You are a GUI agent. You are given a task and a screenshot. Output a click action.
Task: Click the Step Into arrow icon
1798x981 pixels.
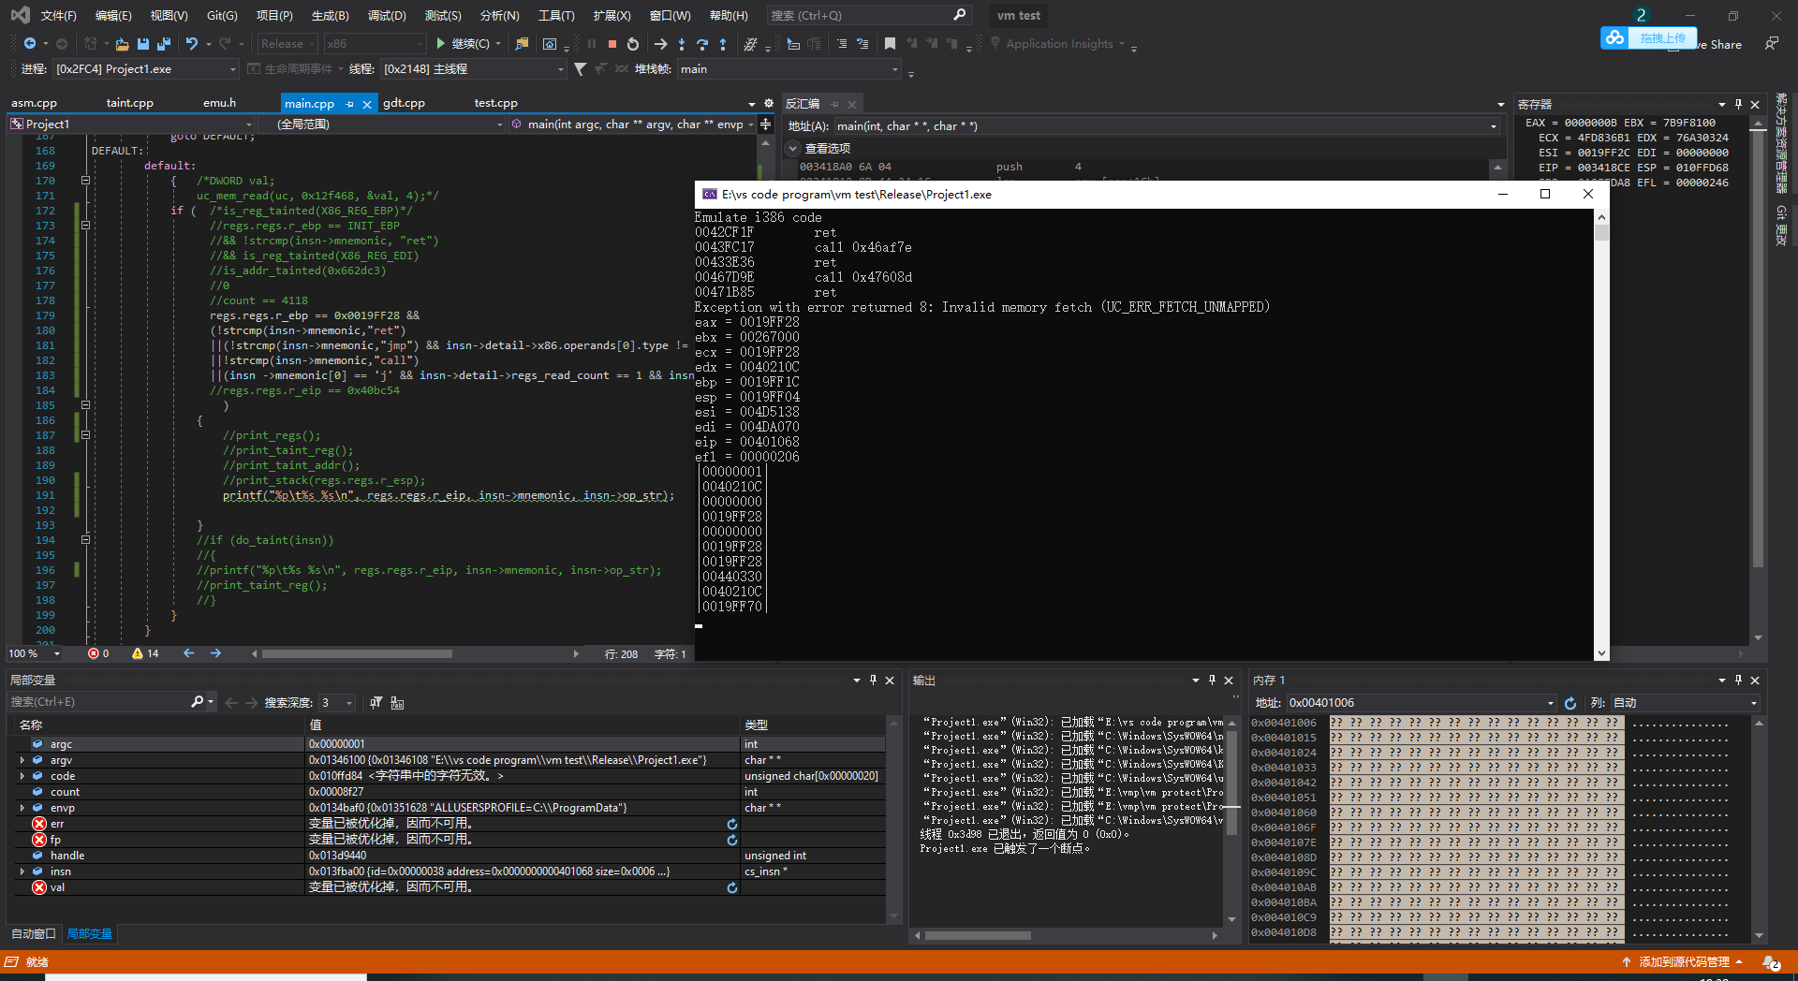[x=681, y=44]
